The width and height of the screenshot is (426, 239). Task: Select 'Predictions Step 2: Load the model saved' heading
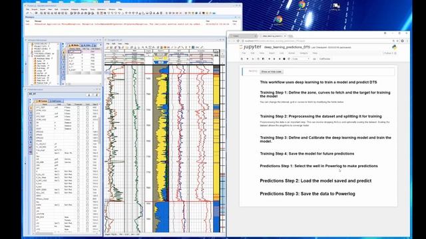(x=316, y=181)
